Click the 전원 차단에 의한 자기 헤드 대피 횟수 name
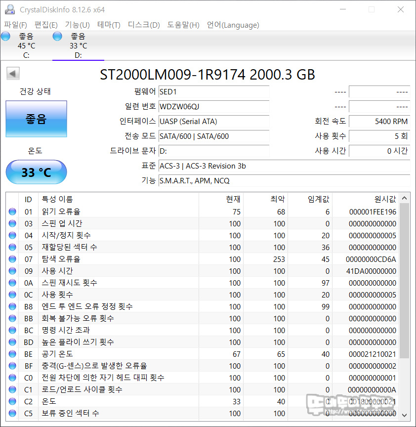This screenshot has height=427, width=416. point(103,378)
